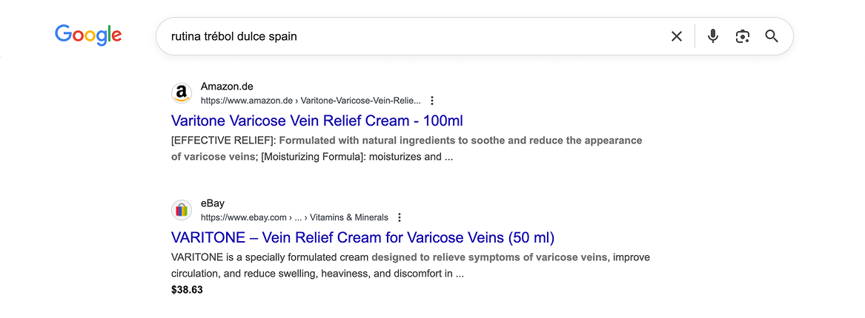This screenshot has height=318, width=865.
Task: Click the Google logo
Action: 88,35
